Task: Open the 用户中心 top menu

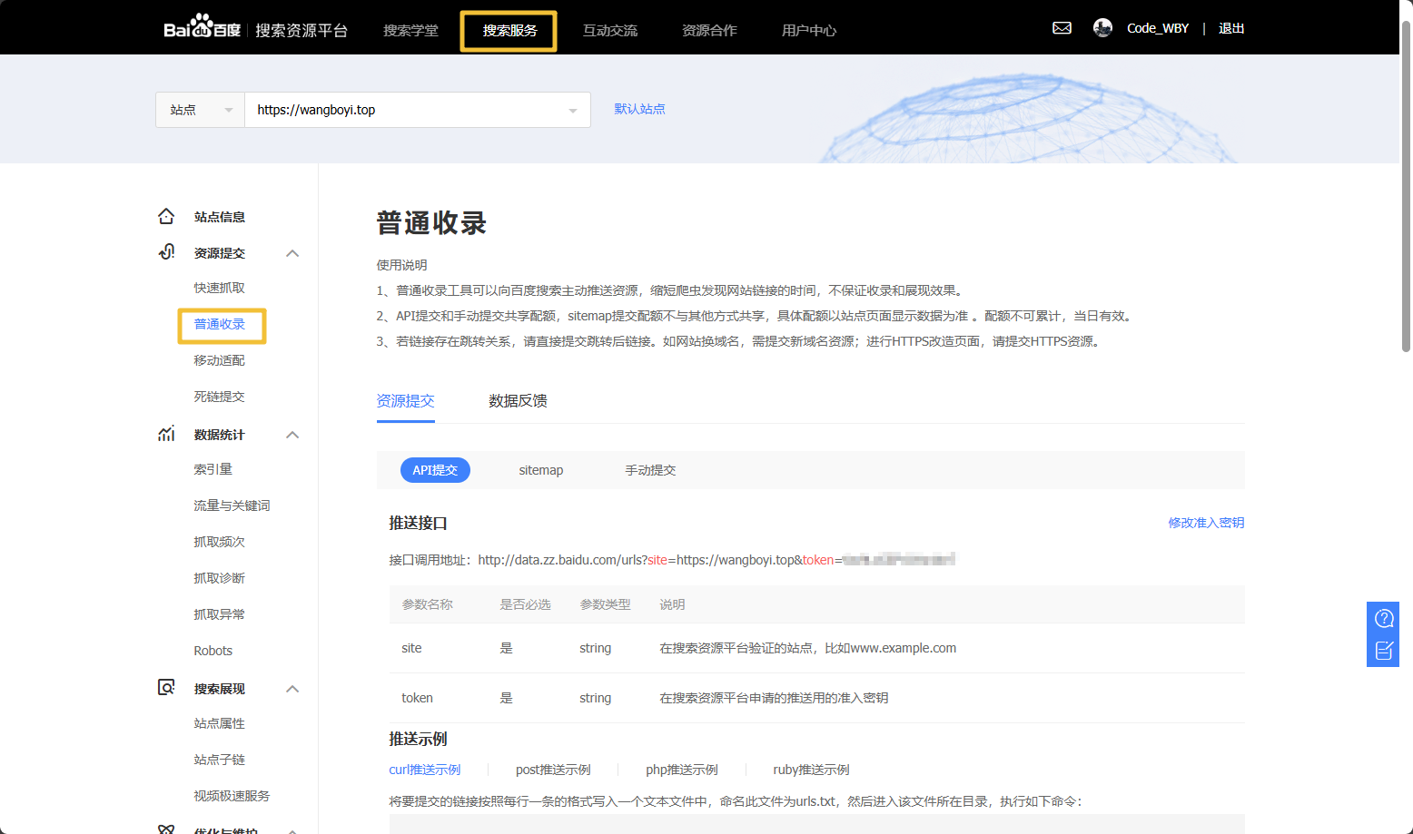Action: (808, 31)
